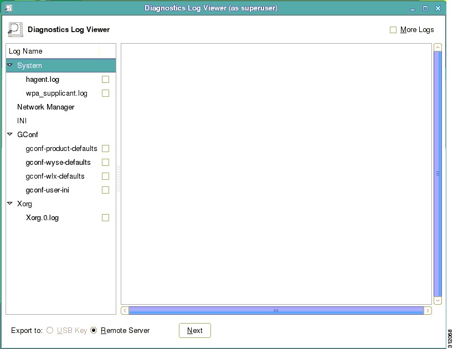Click the vertical scrollbar up arrow
The height and width of the screenshot is (349, 453).
[x=437, y=48]
